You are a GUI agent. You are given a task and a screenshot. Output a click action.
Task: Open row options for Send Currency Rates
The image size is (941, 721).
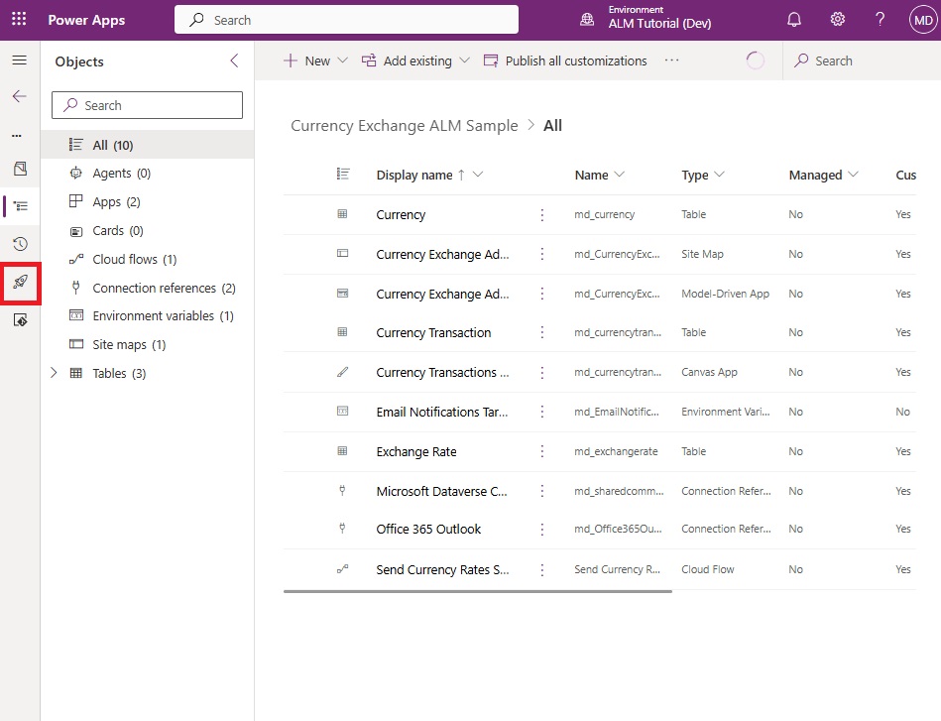pyautogui.click(x=542, y=569)
